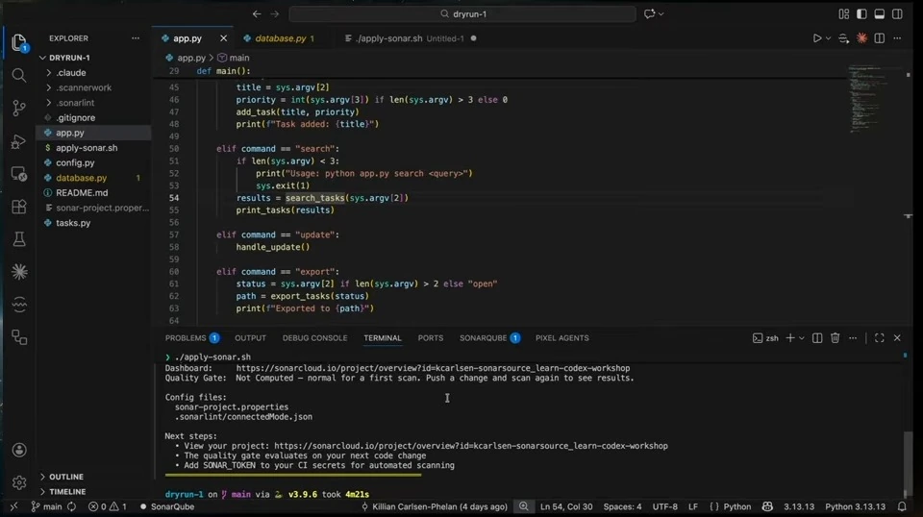Click the main branch in status bar
The image size is (923, 517).
point(46,506)
